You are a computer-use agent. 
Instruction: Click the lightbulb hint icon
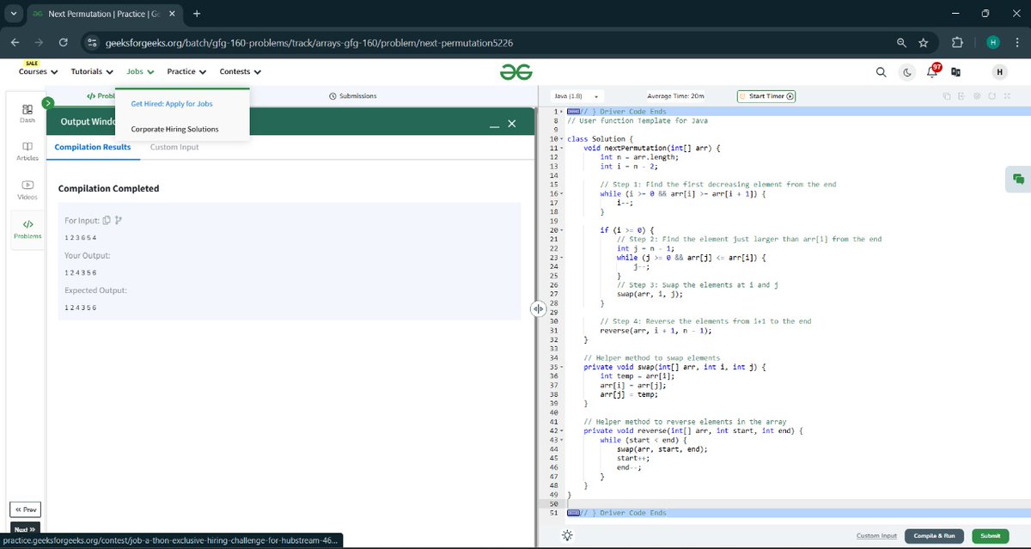pyautogui.click(x=567, y=535)
